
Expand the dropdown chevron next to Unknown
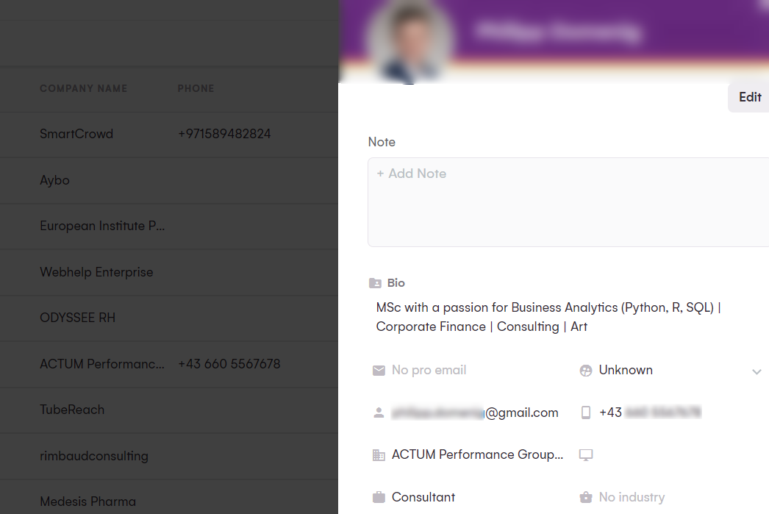(756, 371)
